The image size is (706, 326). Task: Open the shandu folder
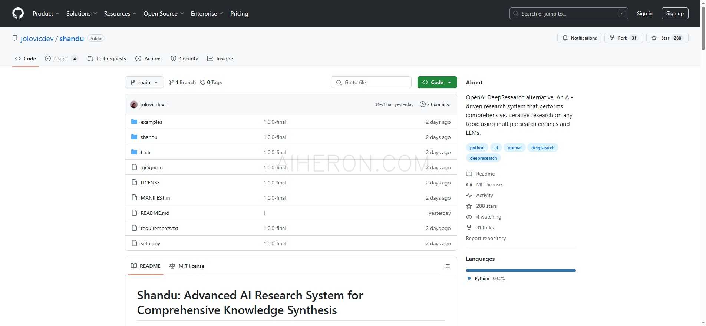click(149, 137)
